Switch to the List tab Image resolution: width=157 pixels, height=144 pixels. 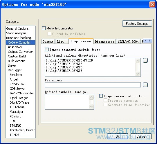[62, 42]
